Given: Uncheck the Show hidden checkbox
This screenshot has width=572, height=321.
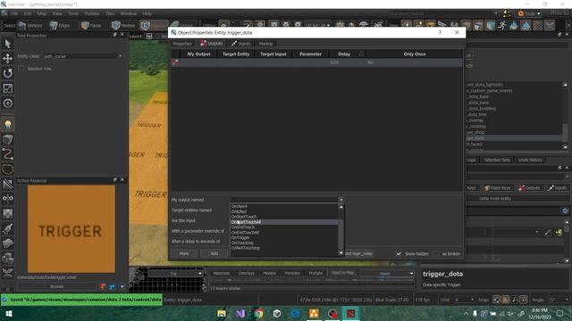Looking at the screenshot, I should coord(399,253).
